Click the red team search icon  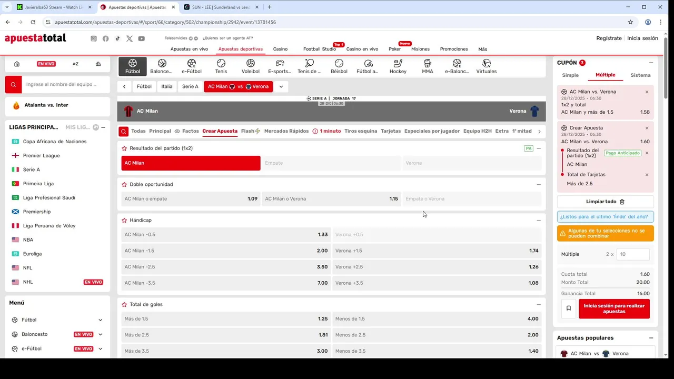click(x=13, y=84)
